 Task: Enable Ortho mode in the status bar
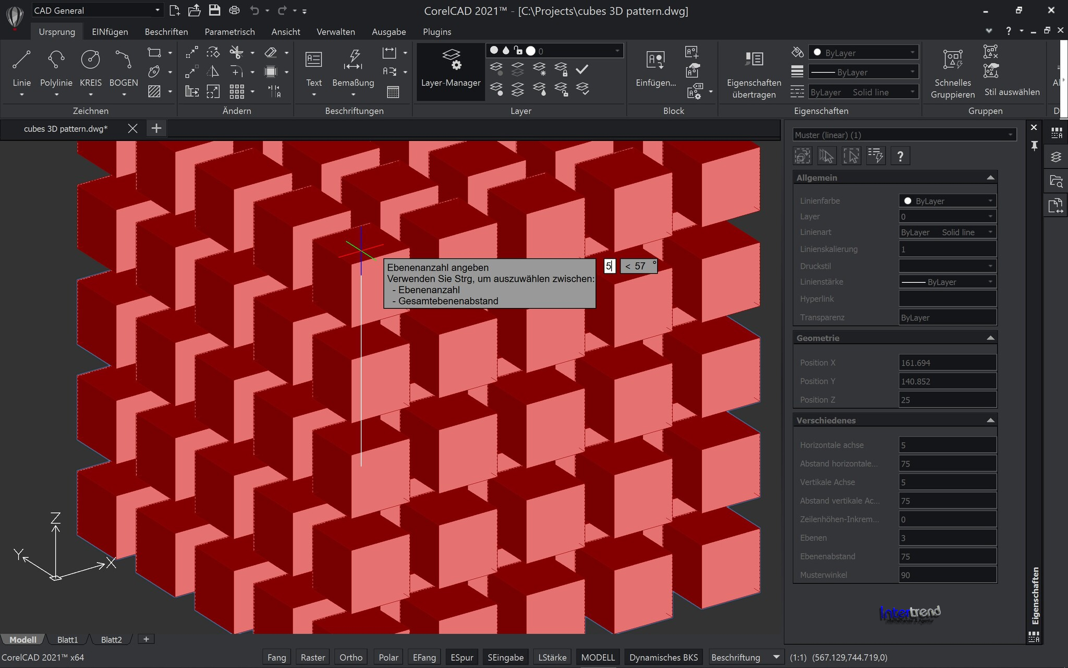350,657
